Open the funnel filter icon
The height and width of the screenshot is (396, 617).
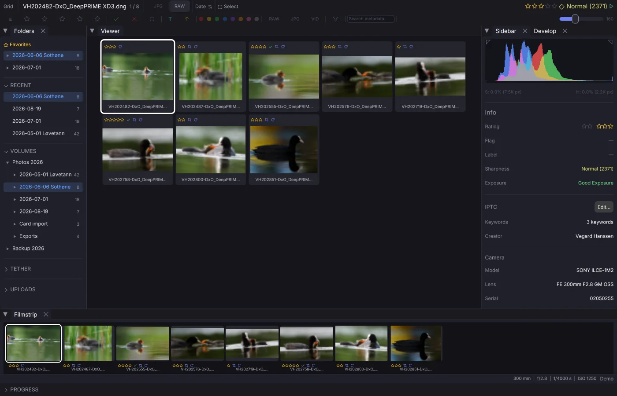point(336,19)
